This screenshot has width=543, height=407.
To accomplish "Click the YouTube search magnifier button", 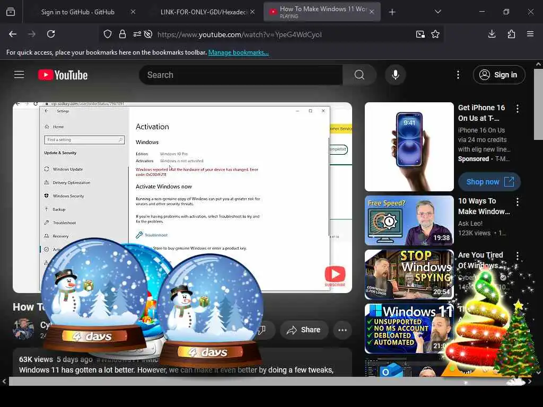I will [x=360, y=75].
